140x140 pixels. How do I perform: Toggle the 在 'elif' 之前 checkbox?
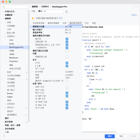point(67,96)
